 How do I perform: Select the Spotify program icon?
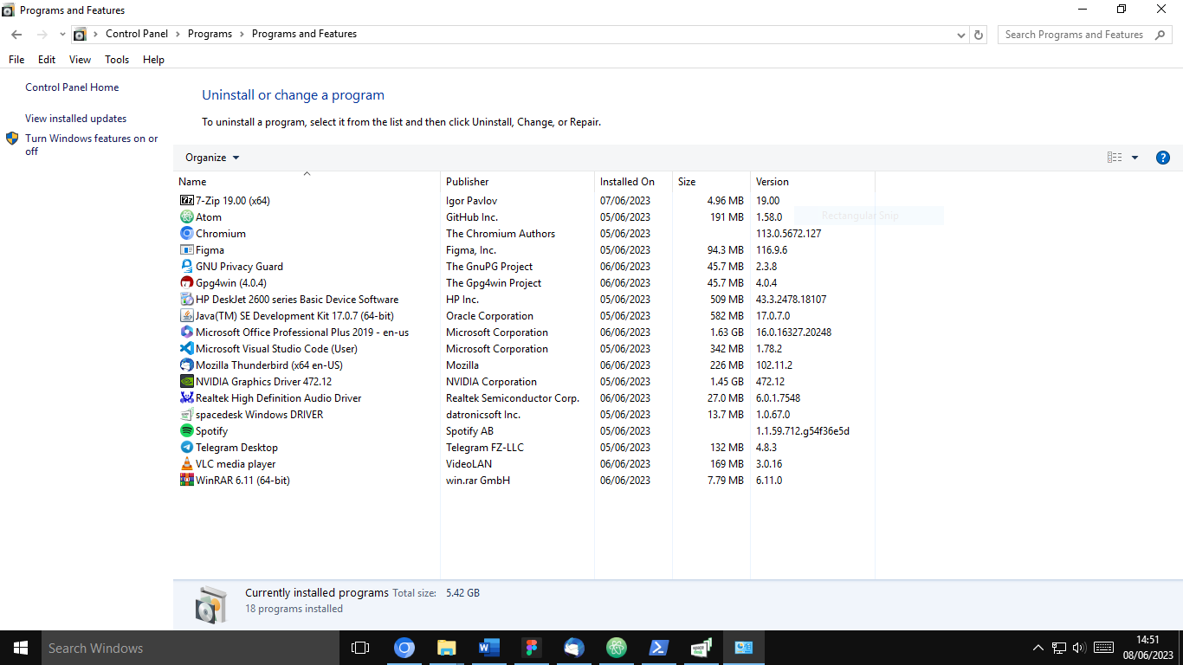[x=186, y=430]
